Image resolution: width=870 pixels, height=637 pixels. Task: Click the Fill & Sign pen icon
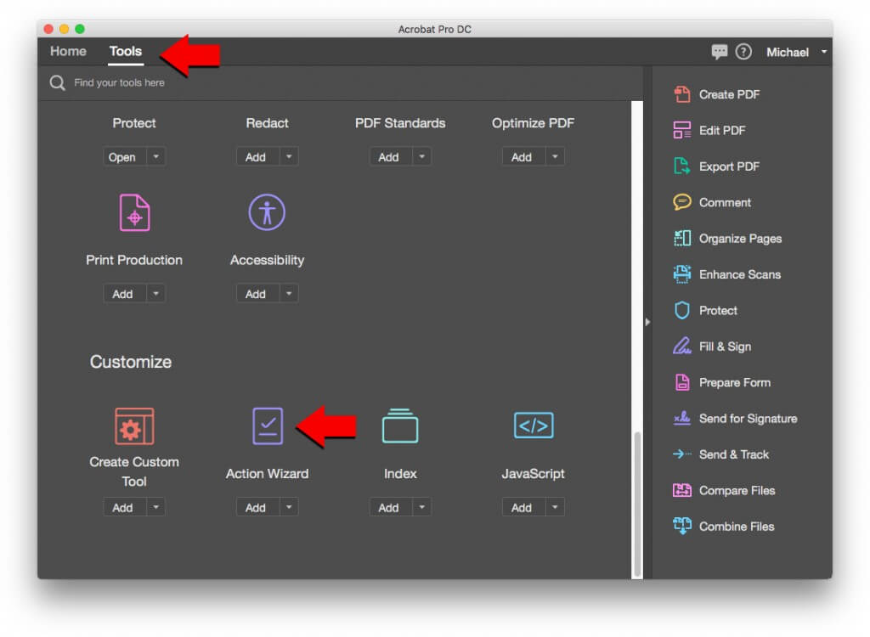pyautogui.click(x=682, y=347)
